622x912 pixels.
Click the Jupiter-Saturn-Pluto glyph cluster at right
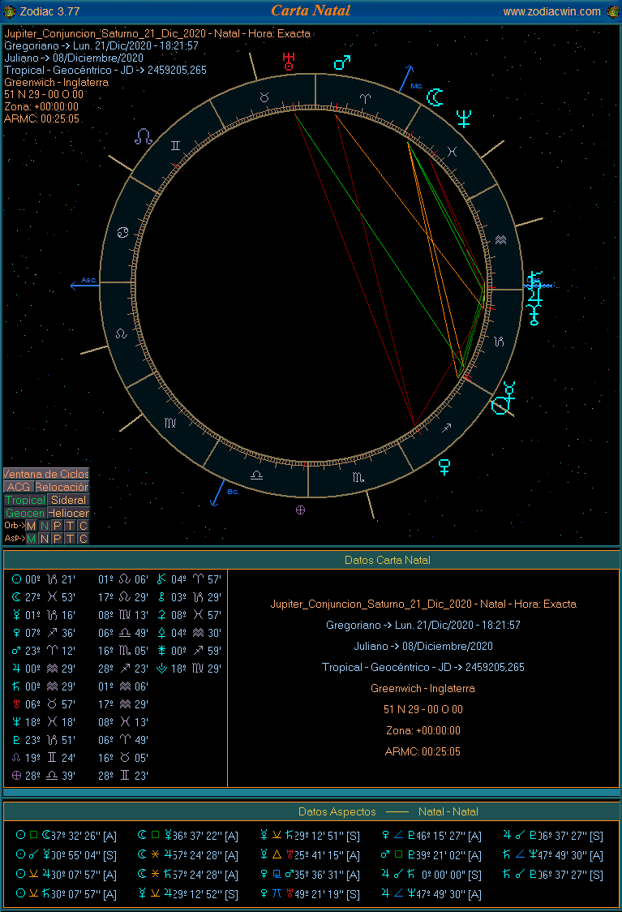point(534,297)
